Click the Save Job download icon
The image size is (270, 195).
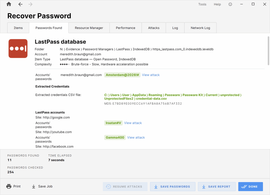click(x=33, y=186)
